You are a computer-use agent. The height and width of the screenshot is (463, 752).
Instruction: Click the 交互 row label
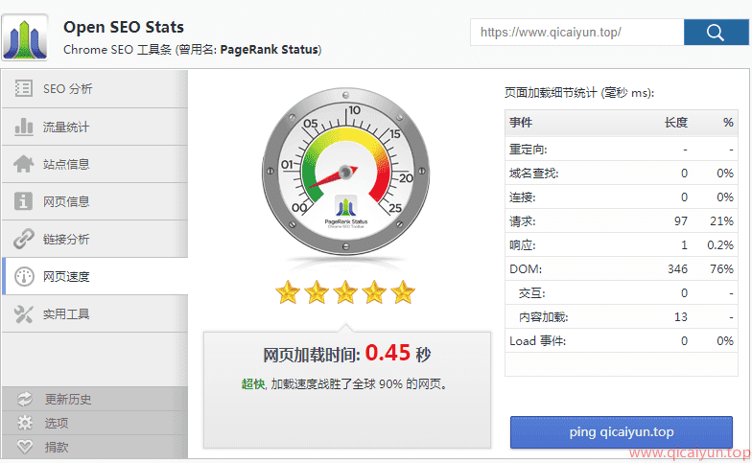point(531,293)
